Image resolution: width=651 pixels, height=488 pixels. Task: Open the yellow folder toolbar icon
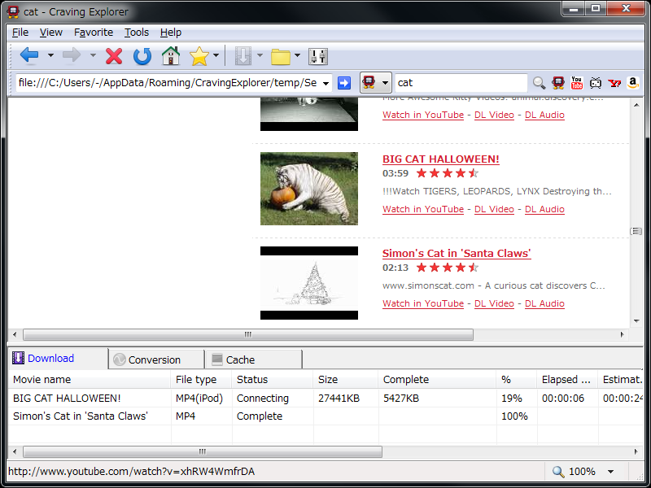pyautogui.click(x=281, y=56)
